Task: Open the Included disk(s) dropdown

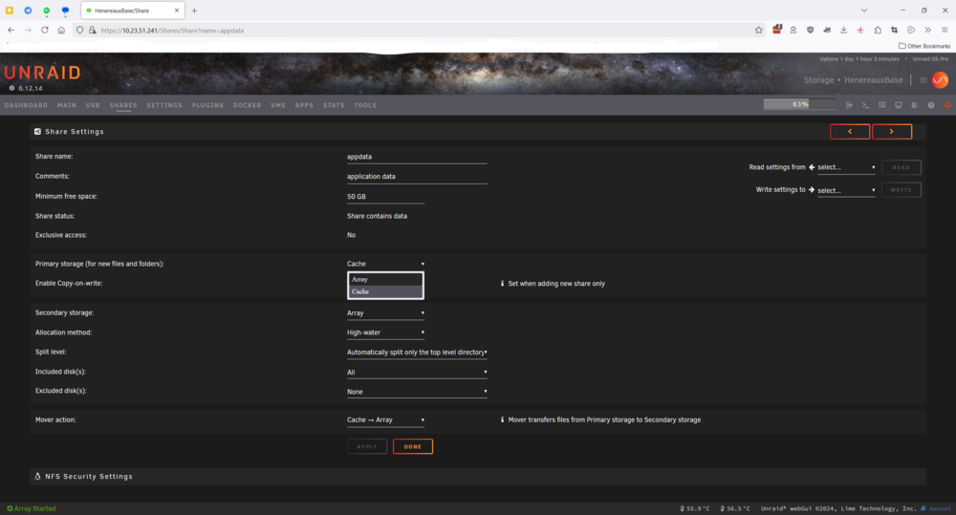Action: pos(417,372)
